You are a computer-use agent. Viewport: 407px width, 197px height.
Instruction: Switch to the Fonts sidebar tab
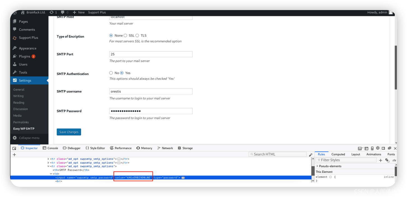(391, 154)
